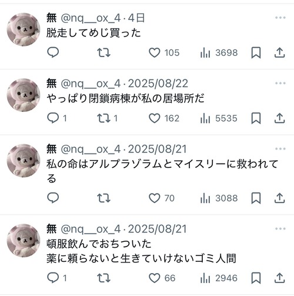Share the tweet with 3088 views
Image resolution: width=294 pixels, height=296 pixels.
(279, 198)
